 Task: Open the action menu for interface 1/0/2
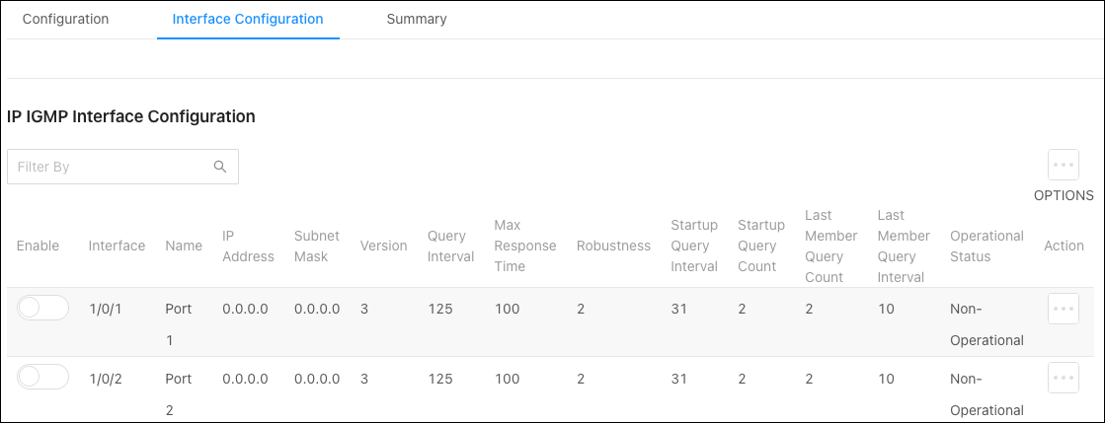click(1063, 378)
